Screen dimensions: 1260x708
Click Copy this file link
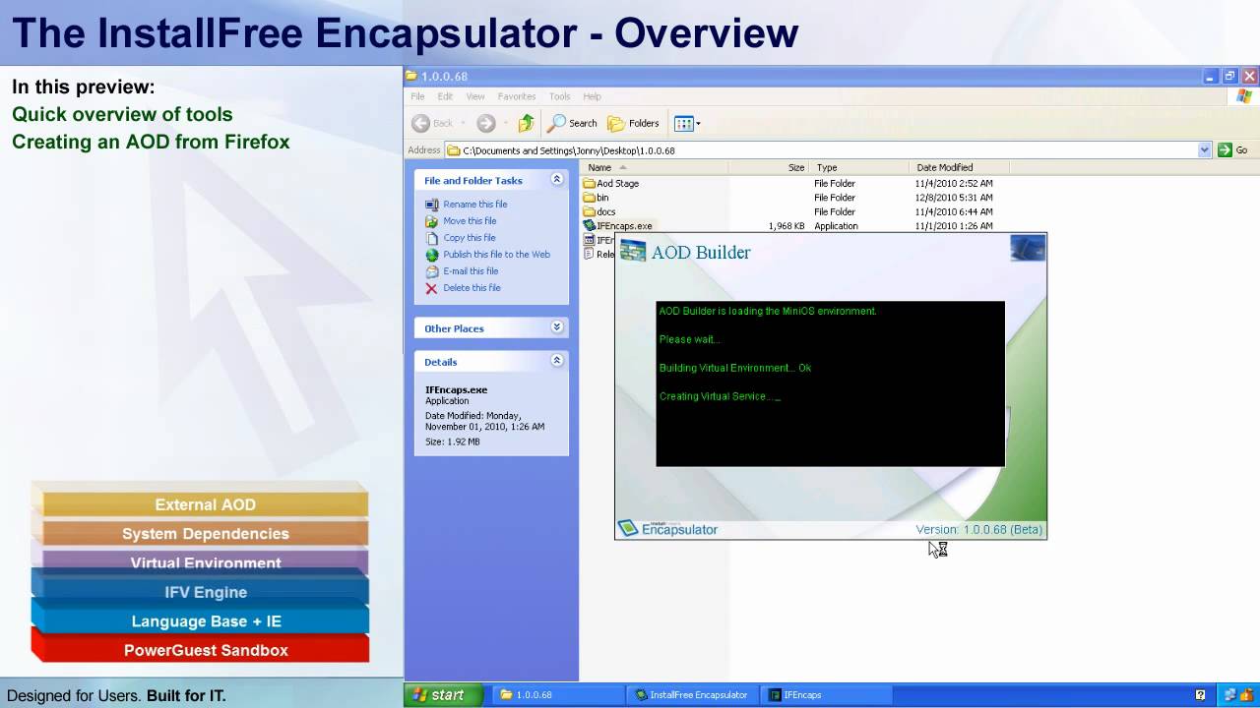tap(470, 238)
